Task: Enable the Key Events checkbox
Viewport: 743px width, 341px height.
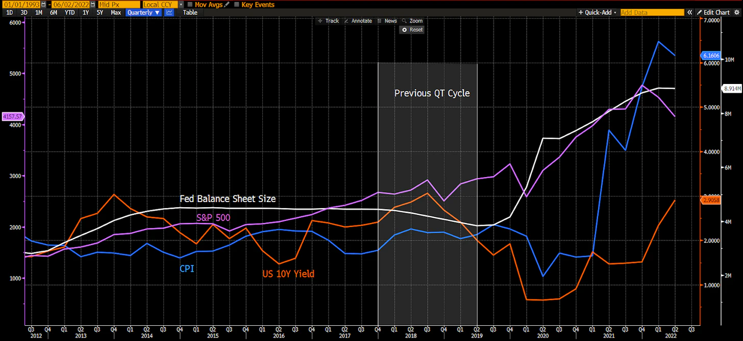Action: click(x=236, y=5)
